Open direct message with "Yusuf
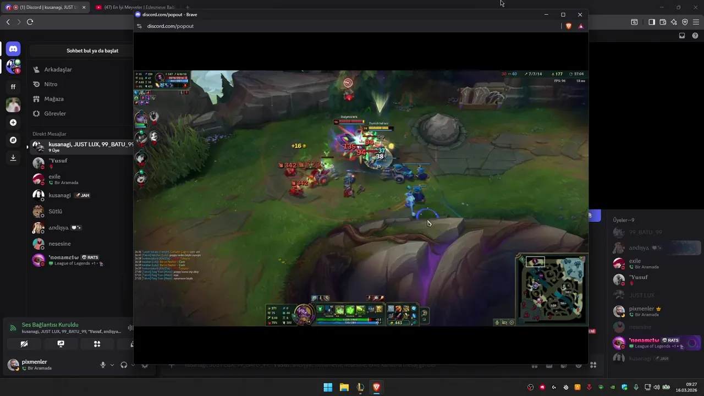 coord(81,163)
